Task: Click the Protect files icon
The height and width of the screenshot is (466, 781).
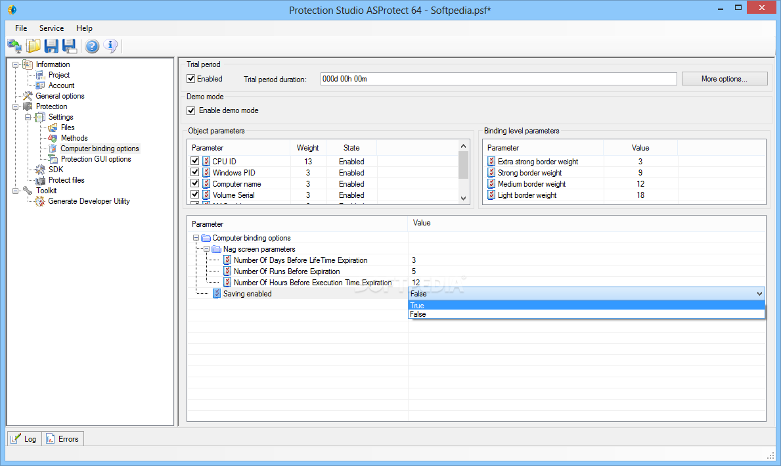Action: coord(40,180)
